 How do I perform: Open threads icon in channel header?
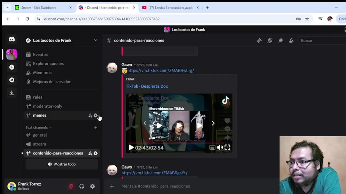click(x=259, y=40)
